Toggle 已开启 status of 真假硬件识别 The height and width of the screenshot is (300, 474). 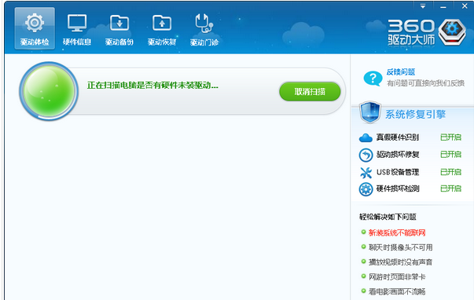click(450, 137)
